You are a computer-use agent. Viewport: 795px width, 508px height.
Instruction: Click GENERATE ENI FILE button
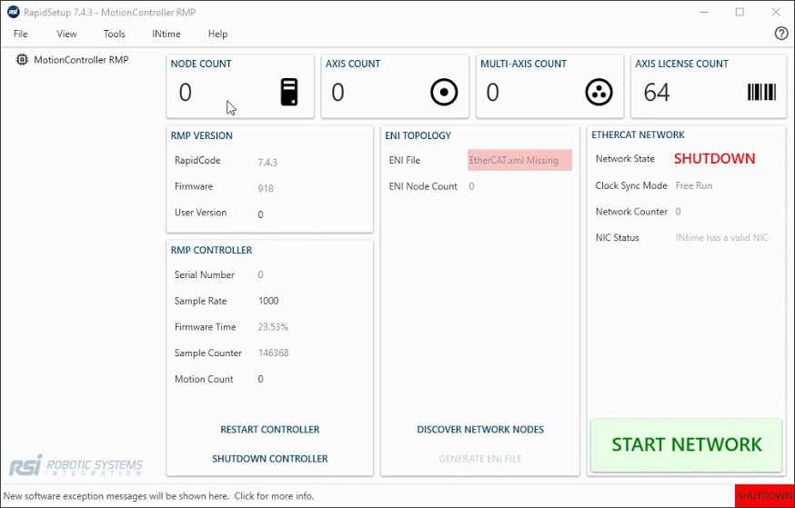click(x=480, y=459)
